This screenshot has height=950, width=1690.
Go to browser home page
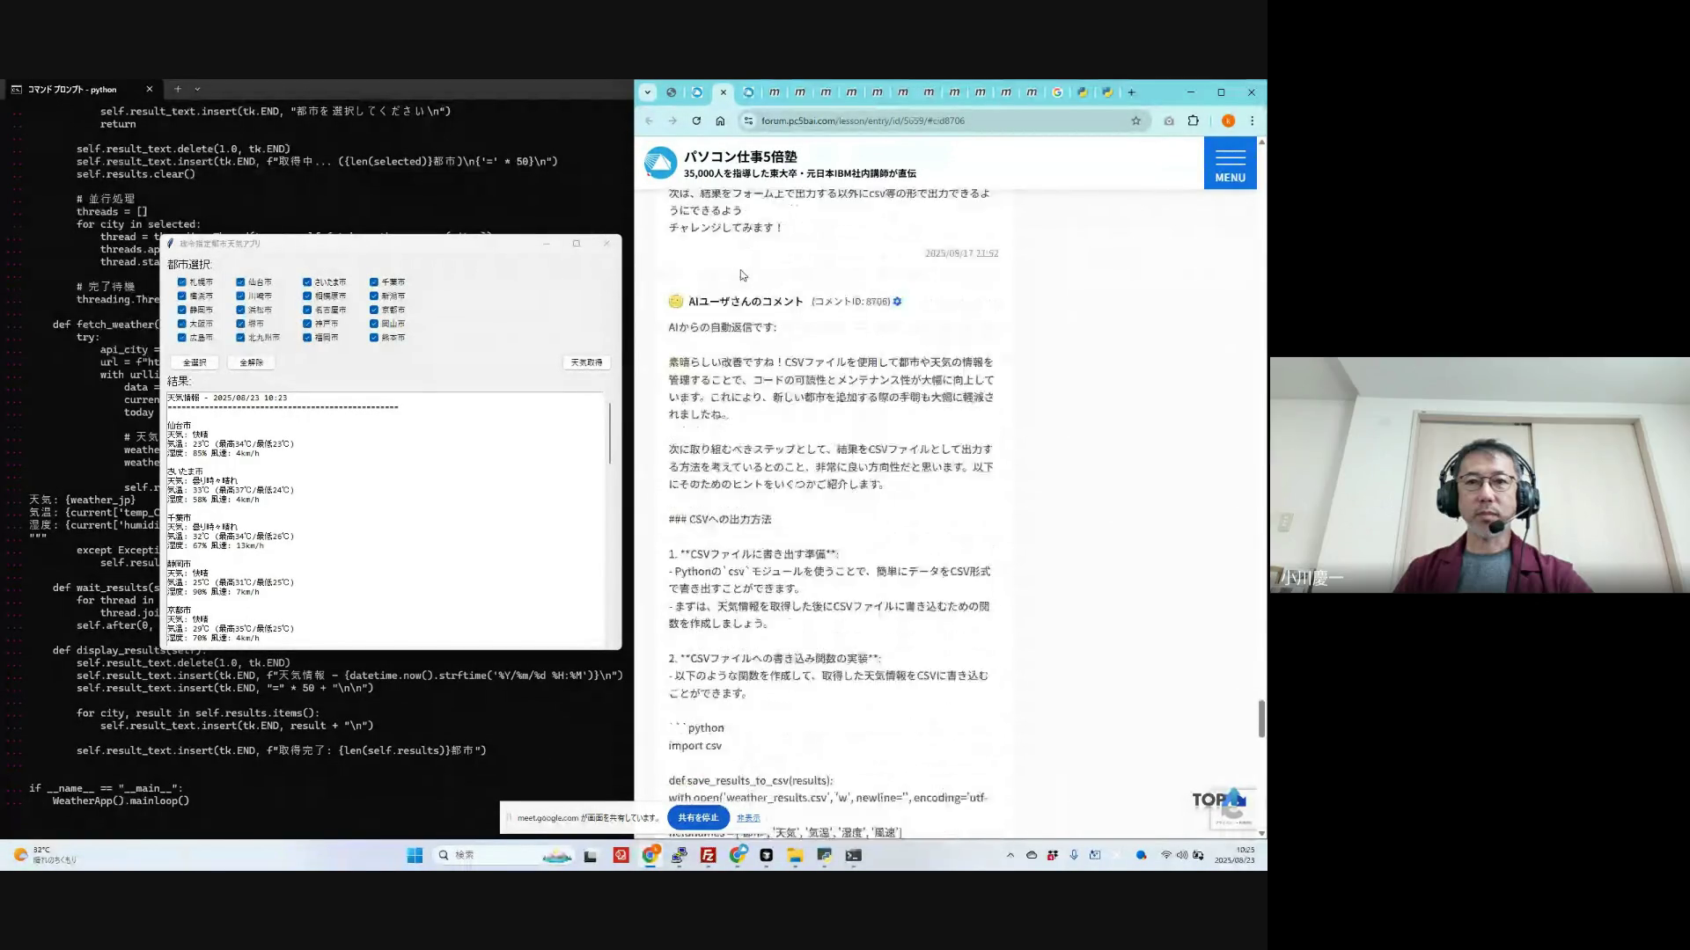[720, 121]
